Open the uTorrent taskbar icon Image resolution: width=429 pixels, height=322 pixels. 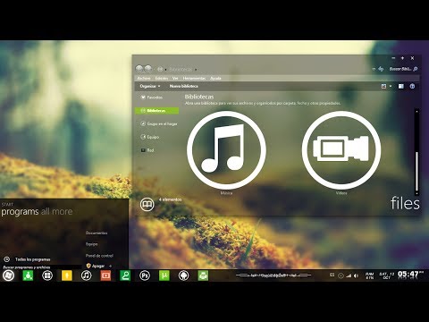164,275
